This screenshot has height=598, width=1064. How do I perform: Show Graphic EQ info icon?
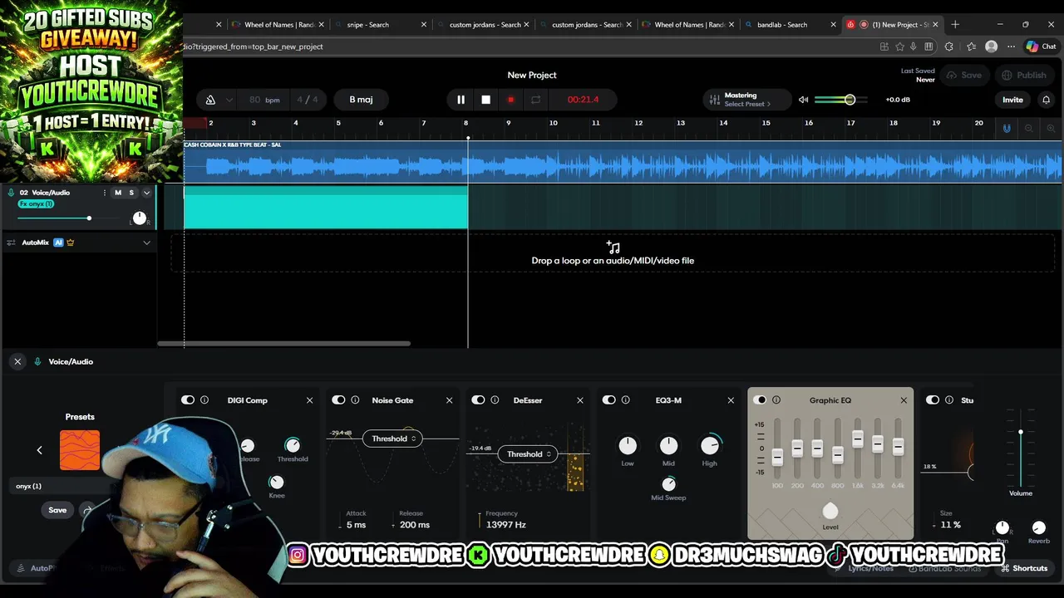tap(776, 400)
